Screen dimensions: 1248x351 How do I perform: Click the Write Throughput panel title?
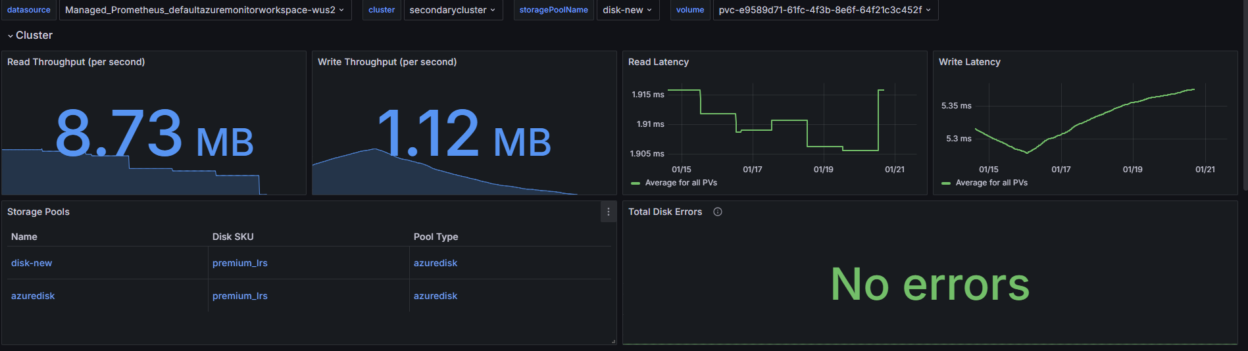tap(387, 62)
